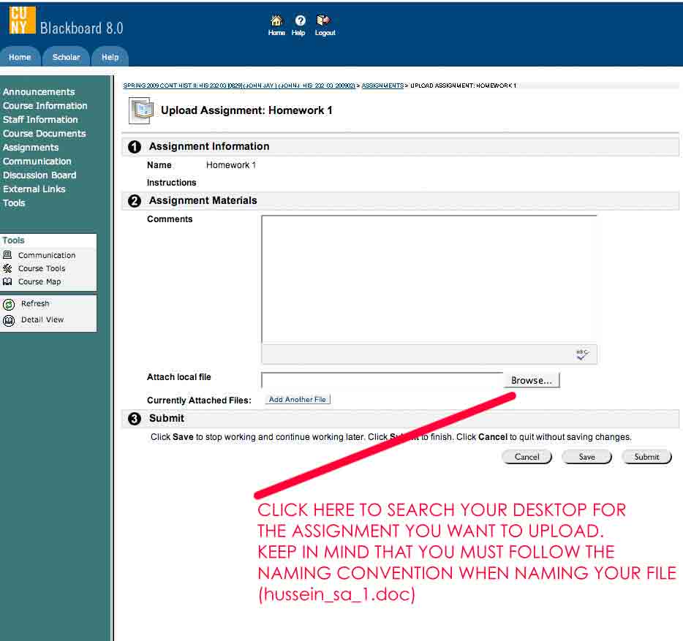Screen dimensions: 683x641
Task: Click the Home text link in header
Action: (x=276, y=33)
